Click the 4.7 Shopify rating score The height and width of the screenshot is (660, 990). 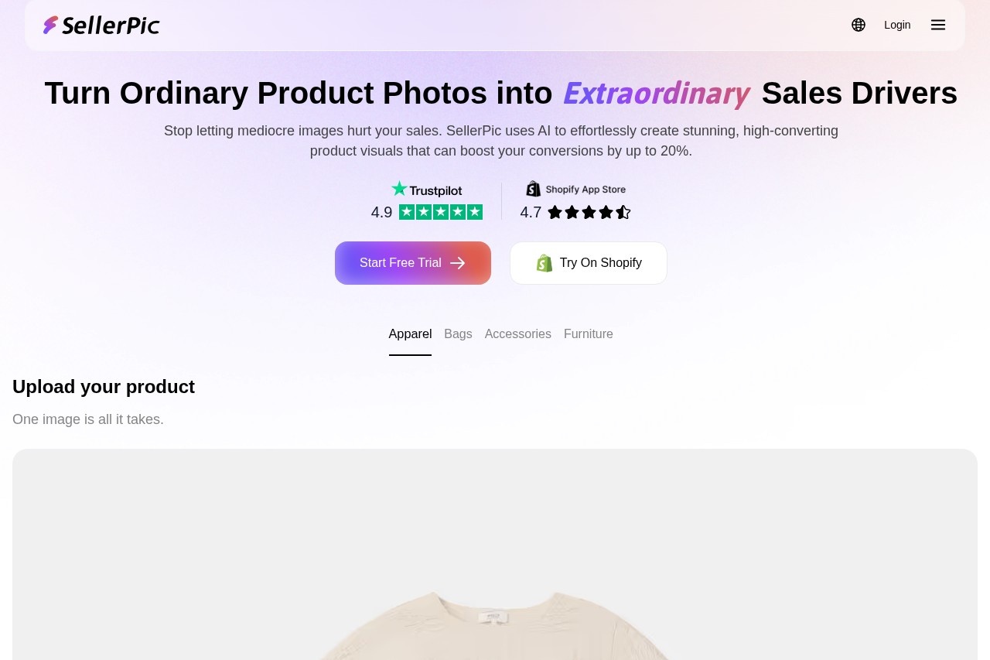531,212
